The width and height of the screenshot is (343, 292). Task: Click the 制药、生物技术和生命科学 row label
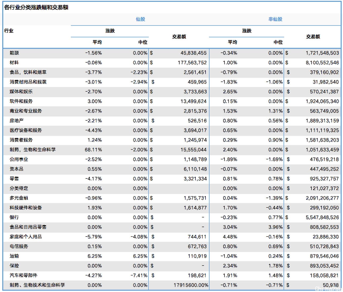click(37, 285)
